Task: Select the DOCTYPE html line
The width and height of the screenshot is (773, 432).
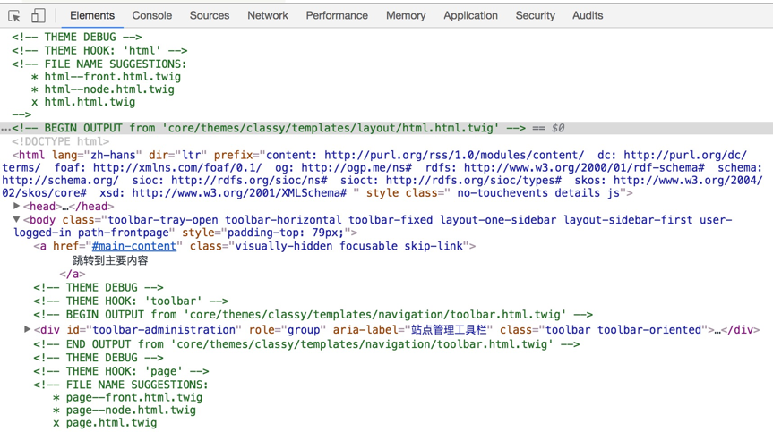Action: pos(61,141)
